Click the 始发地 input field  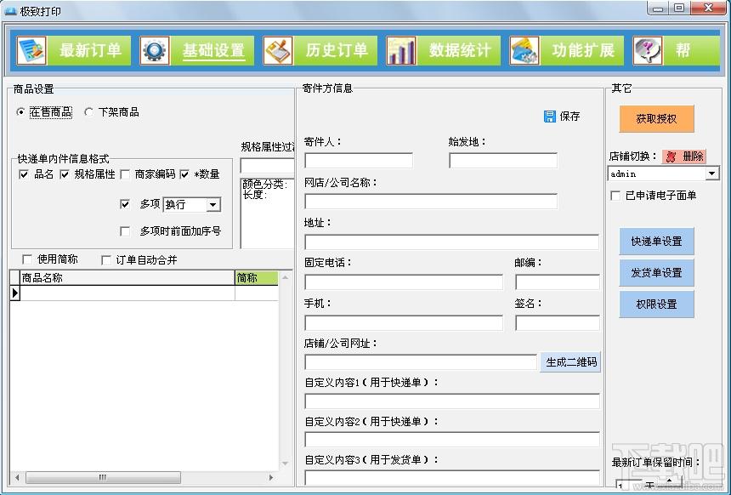point(503,161)
